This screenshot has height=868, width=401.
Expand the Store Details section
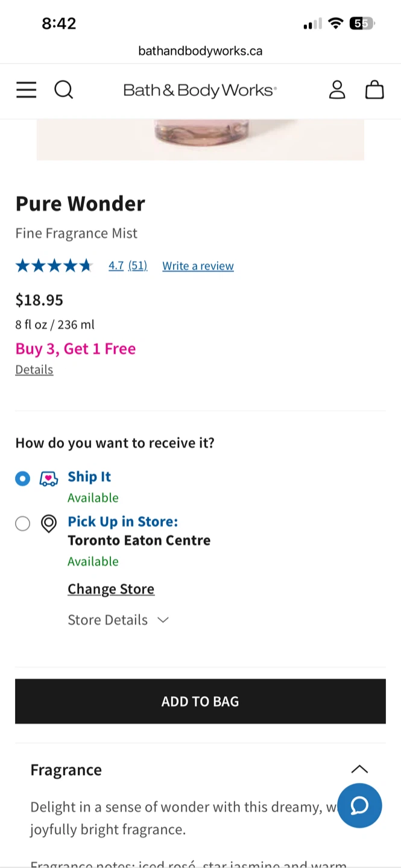coord(118,620)
